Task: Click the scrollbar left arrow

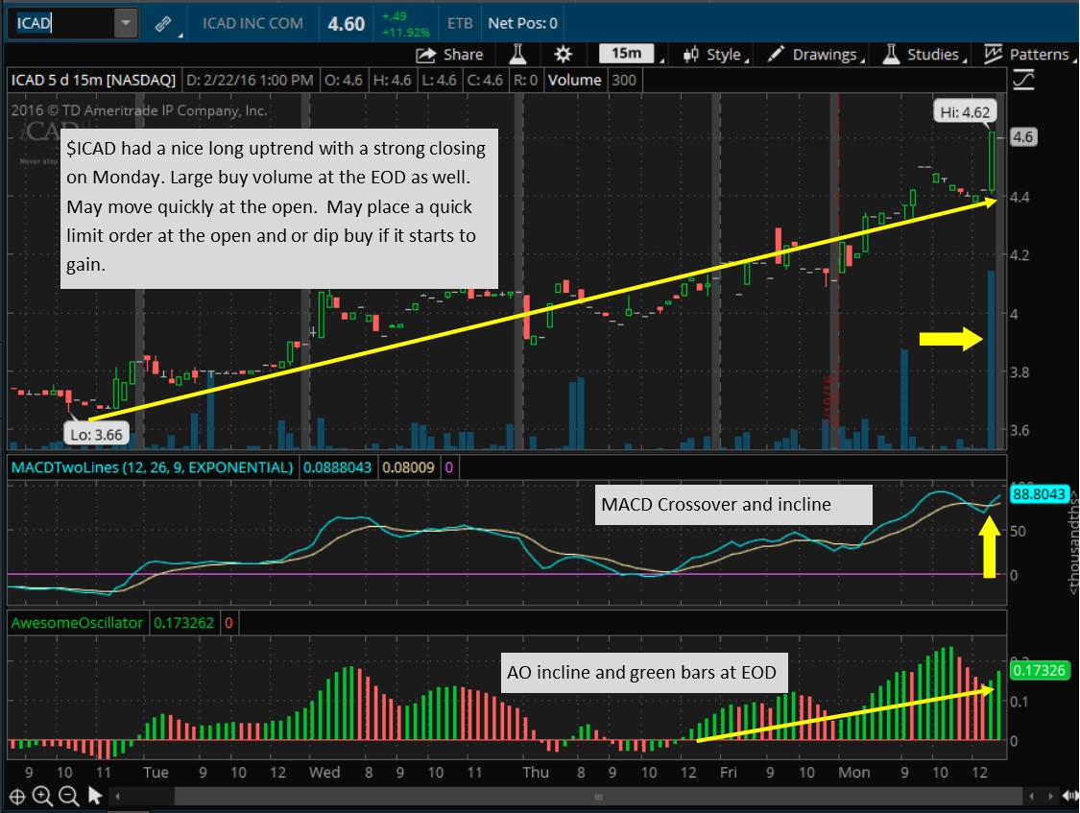Action: pyautogui.click(x=118, y=797)
